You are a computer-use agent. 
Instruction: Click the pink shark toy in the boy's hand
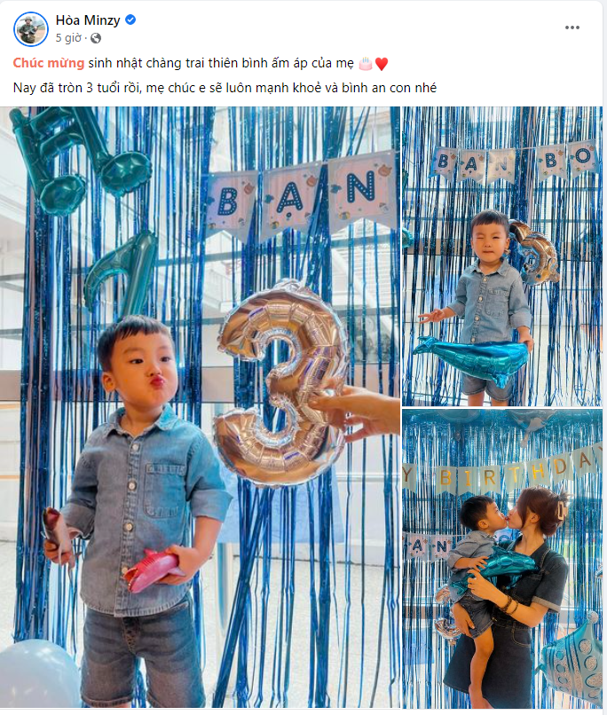152,569
